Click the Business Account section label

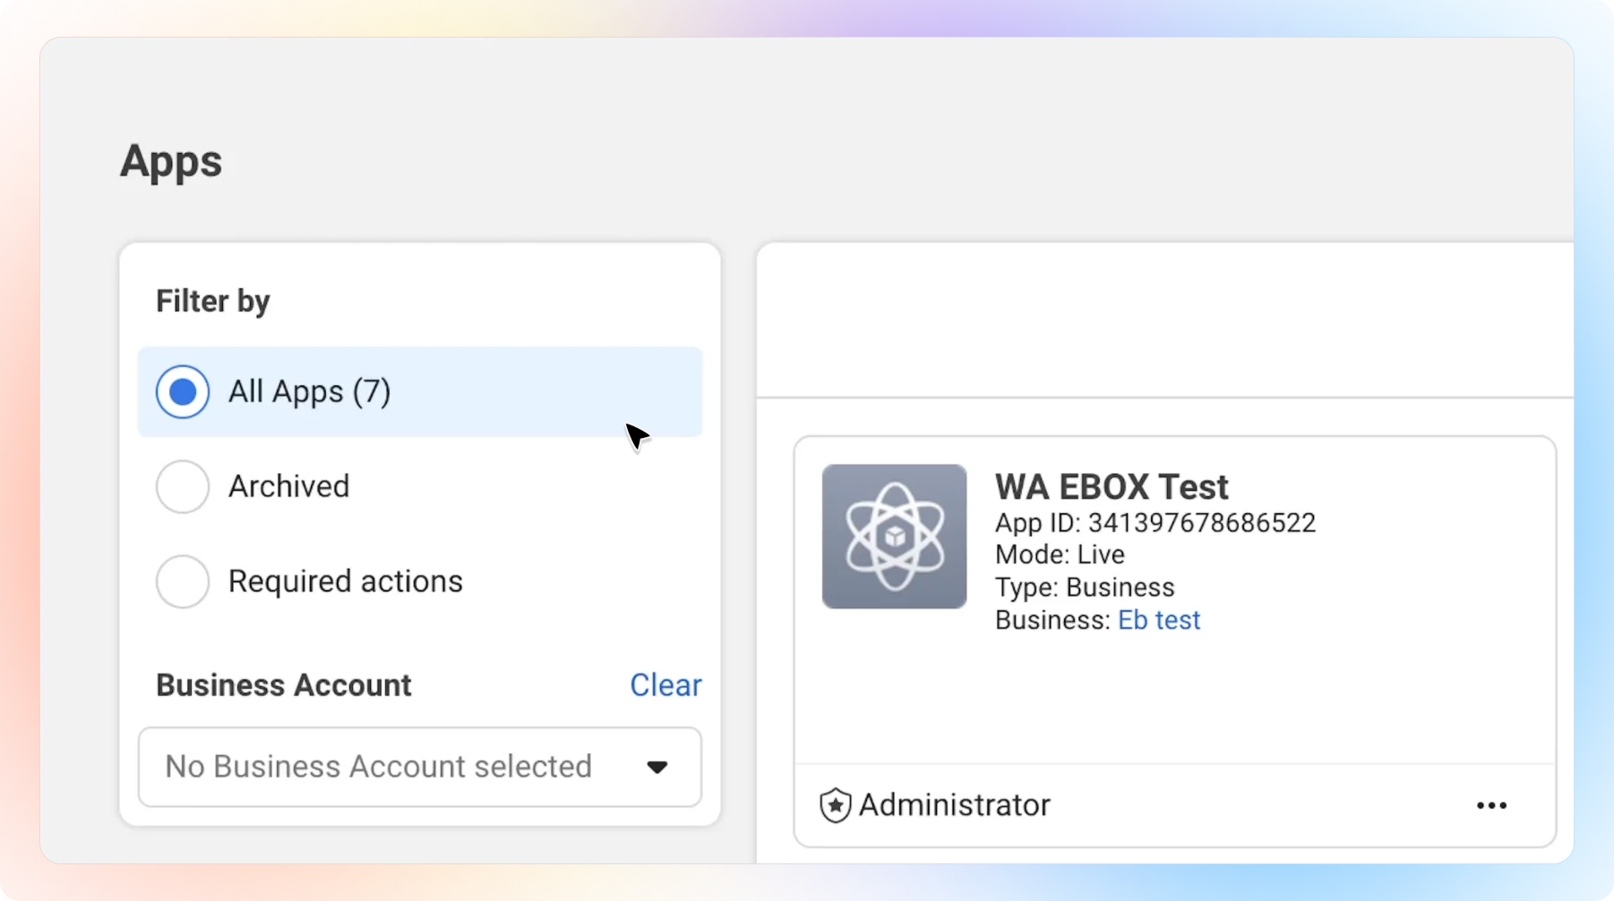pyautogui.click(x=283, y=685)
